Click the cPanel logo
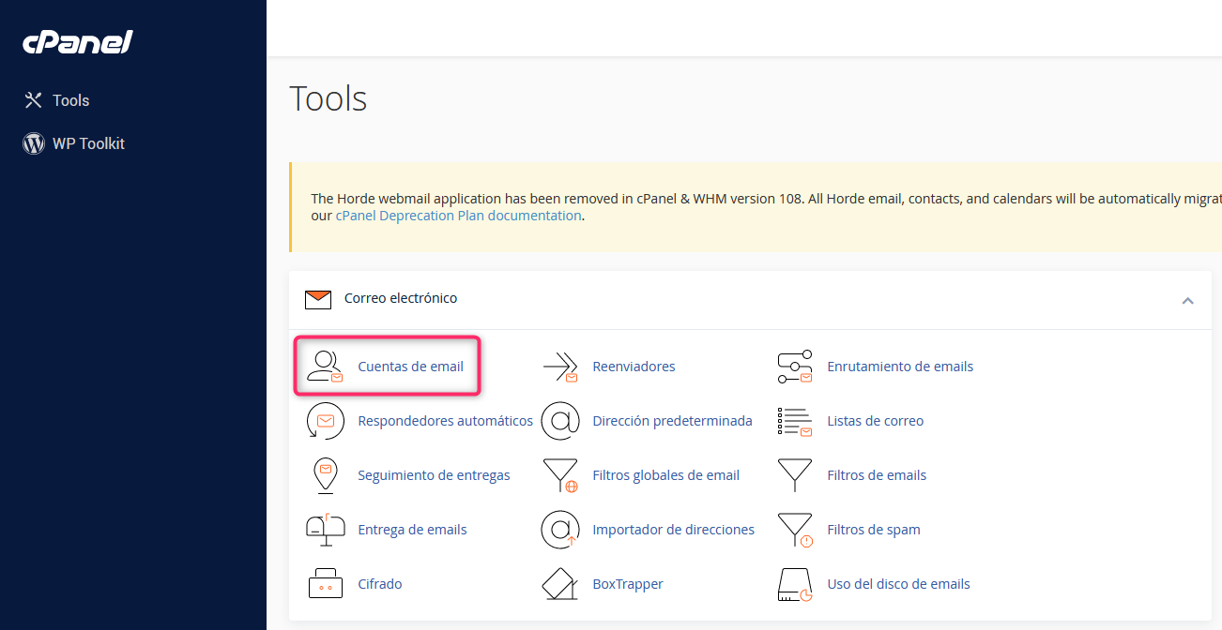1222x630 pixels. (x=78, y=42)
